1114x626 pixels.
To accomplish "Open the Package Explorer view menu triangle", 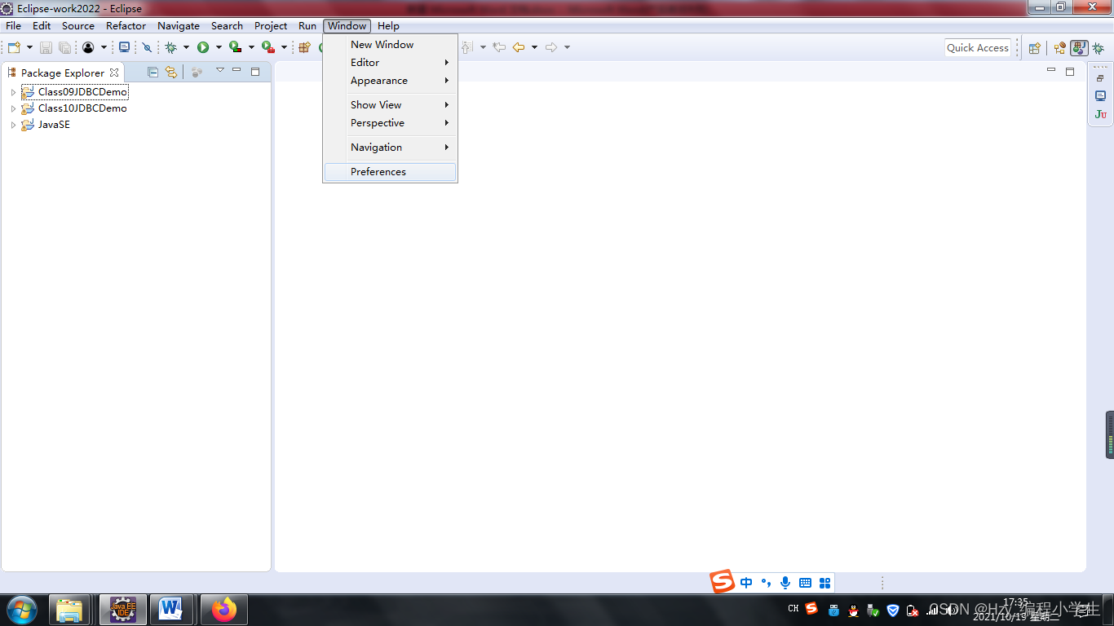I will pyautogui.click(x=219, y=71).
